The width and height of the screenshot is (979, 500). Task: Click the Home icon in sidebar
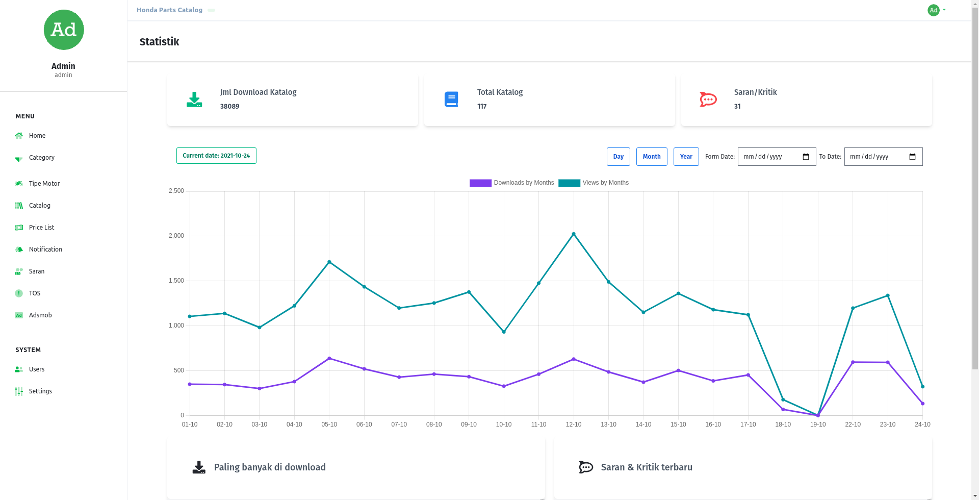19,136
